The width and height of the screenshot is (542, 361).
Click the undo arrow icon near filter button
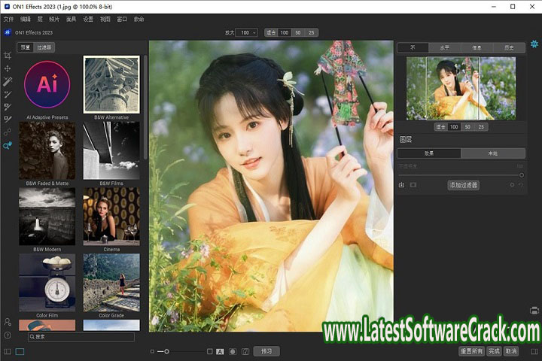(x=521, y=185)
